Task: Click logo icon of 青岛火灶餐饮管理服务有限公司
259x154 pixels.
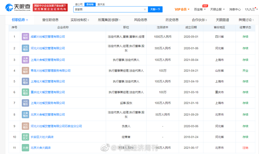Action: (25, 70)
